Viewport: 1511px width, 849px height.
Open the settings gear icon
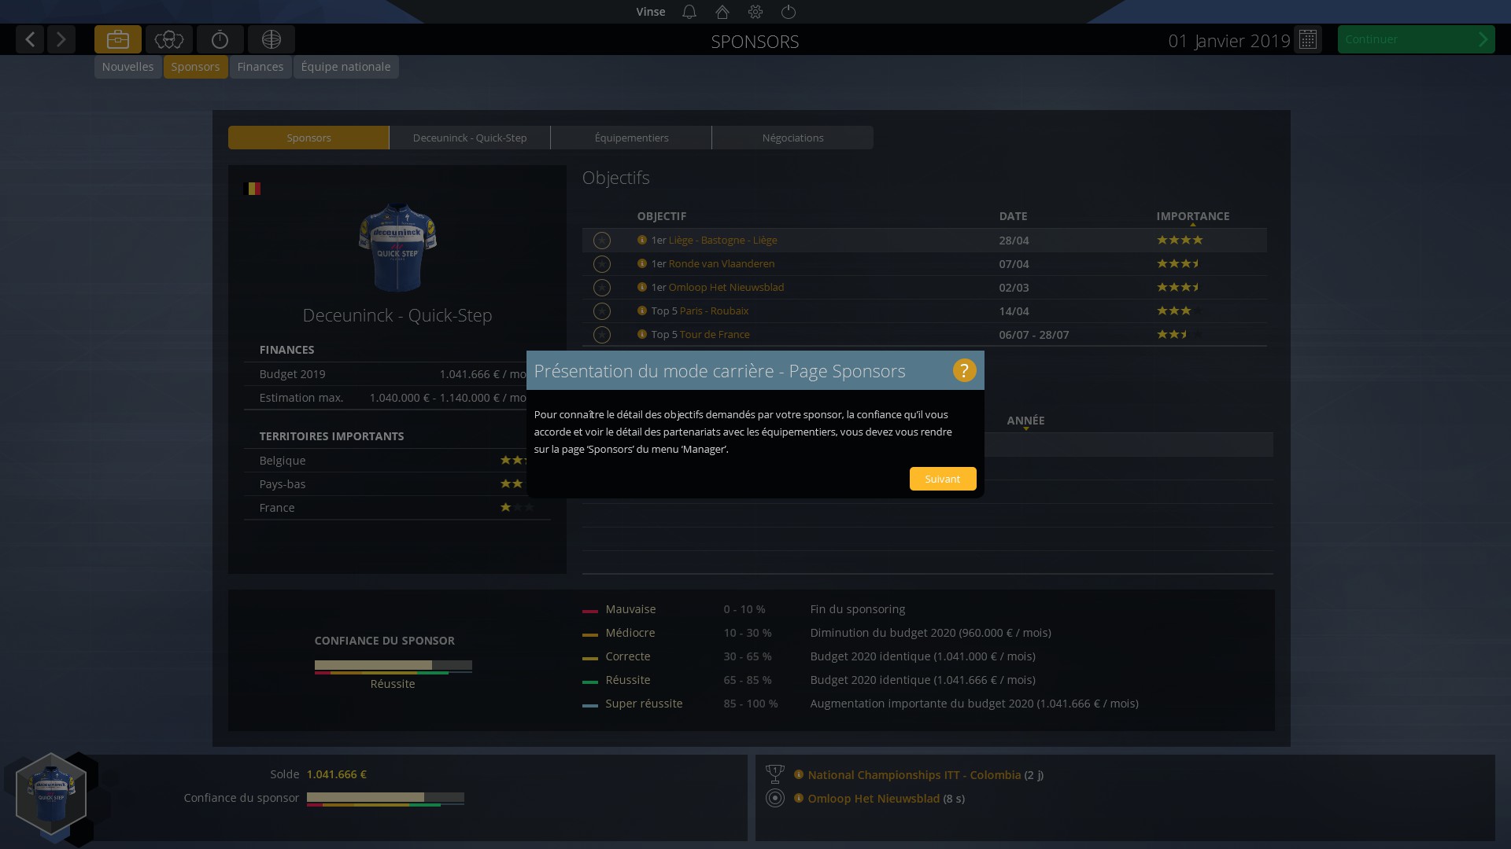755,12
